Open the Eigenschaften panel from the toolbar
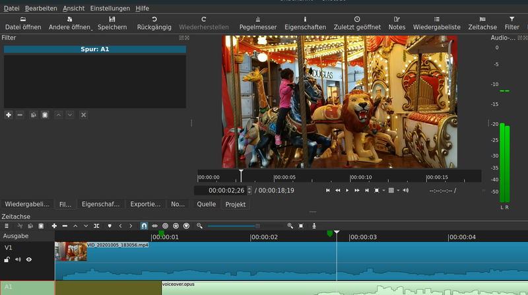 tap(305, 23)
